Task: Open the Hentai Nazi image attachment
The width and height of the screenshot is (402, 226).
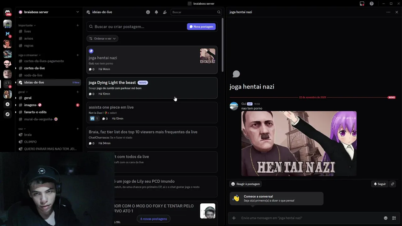Action: (299, 143)
